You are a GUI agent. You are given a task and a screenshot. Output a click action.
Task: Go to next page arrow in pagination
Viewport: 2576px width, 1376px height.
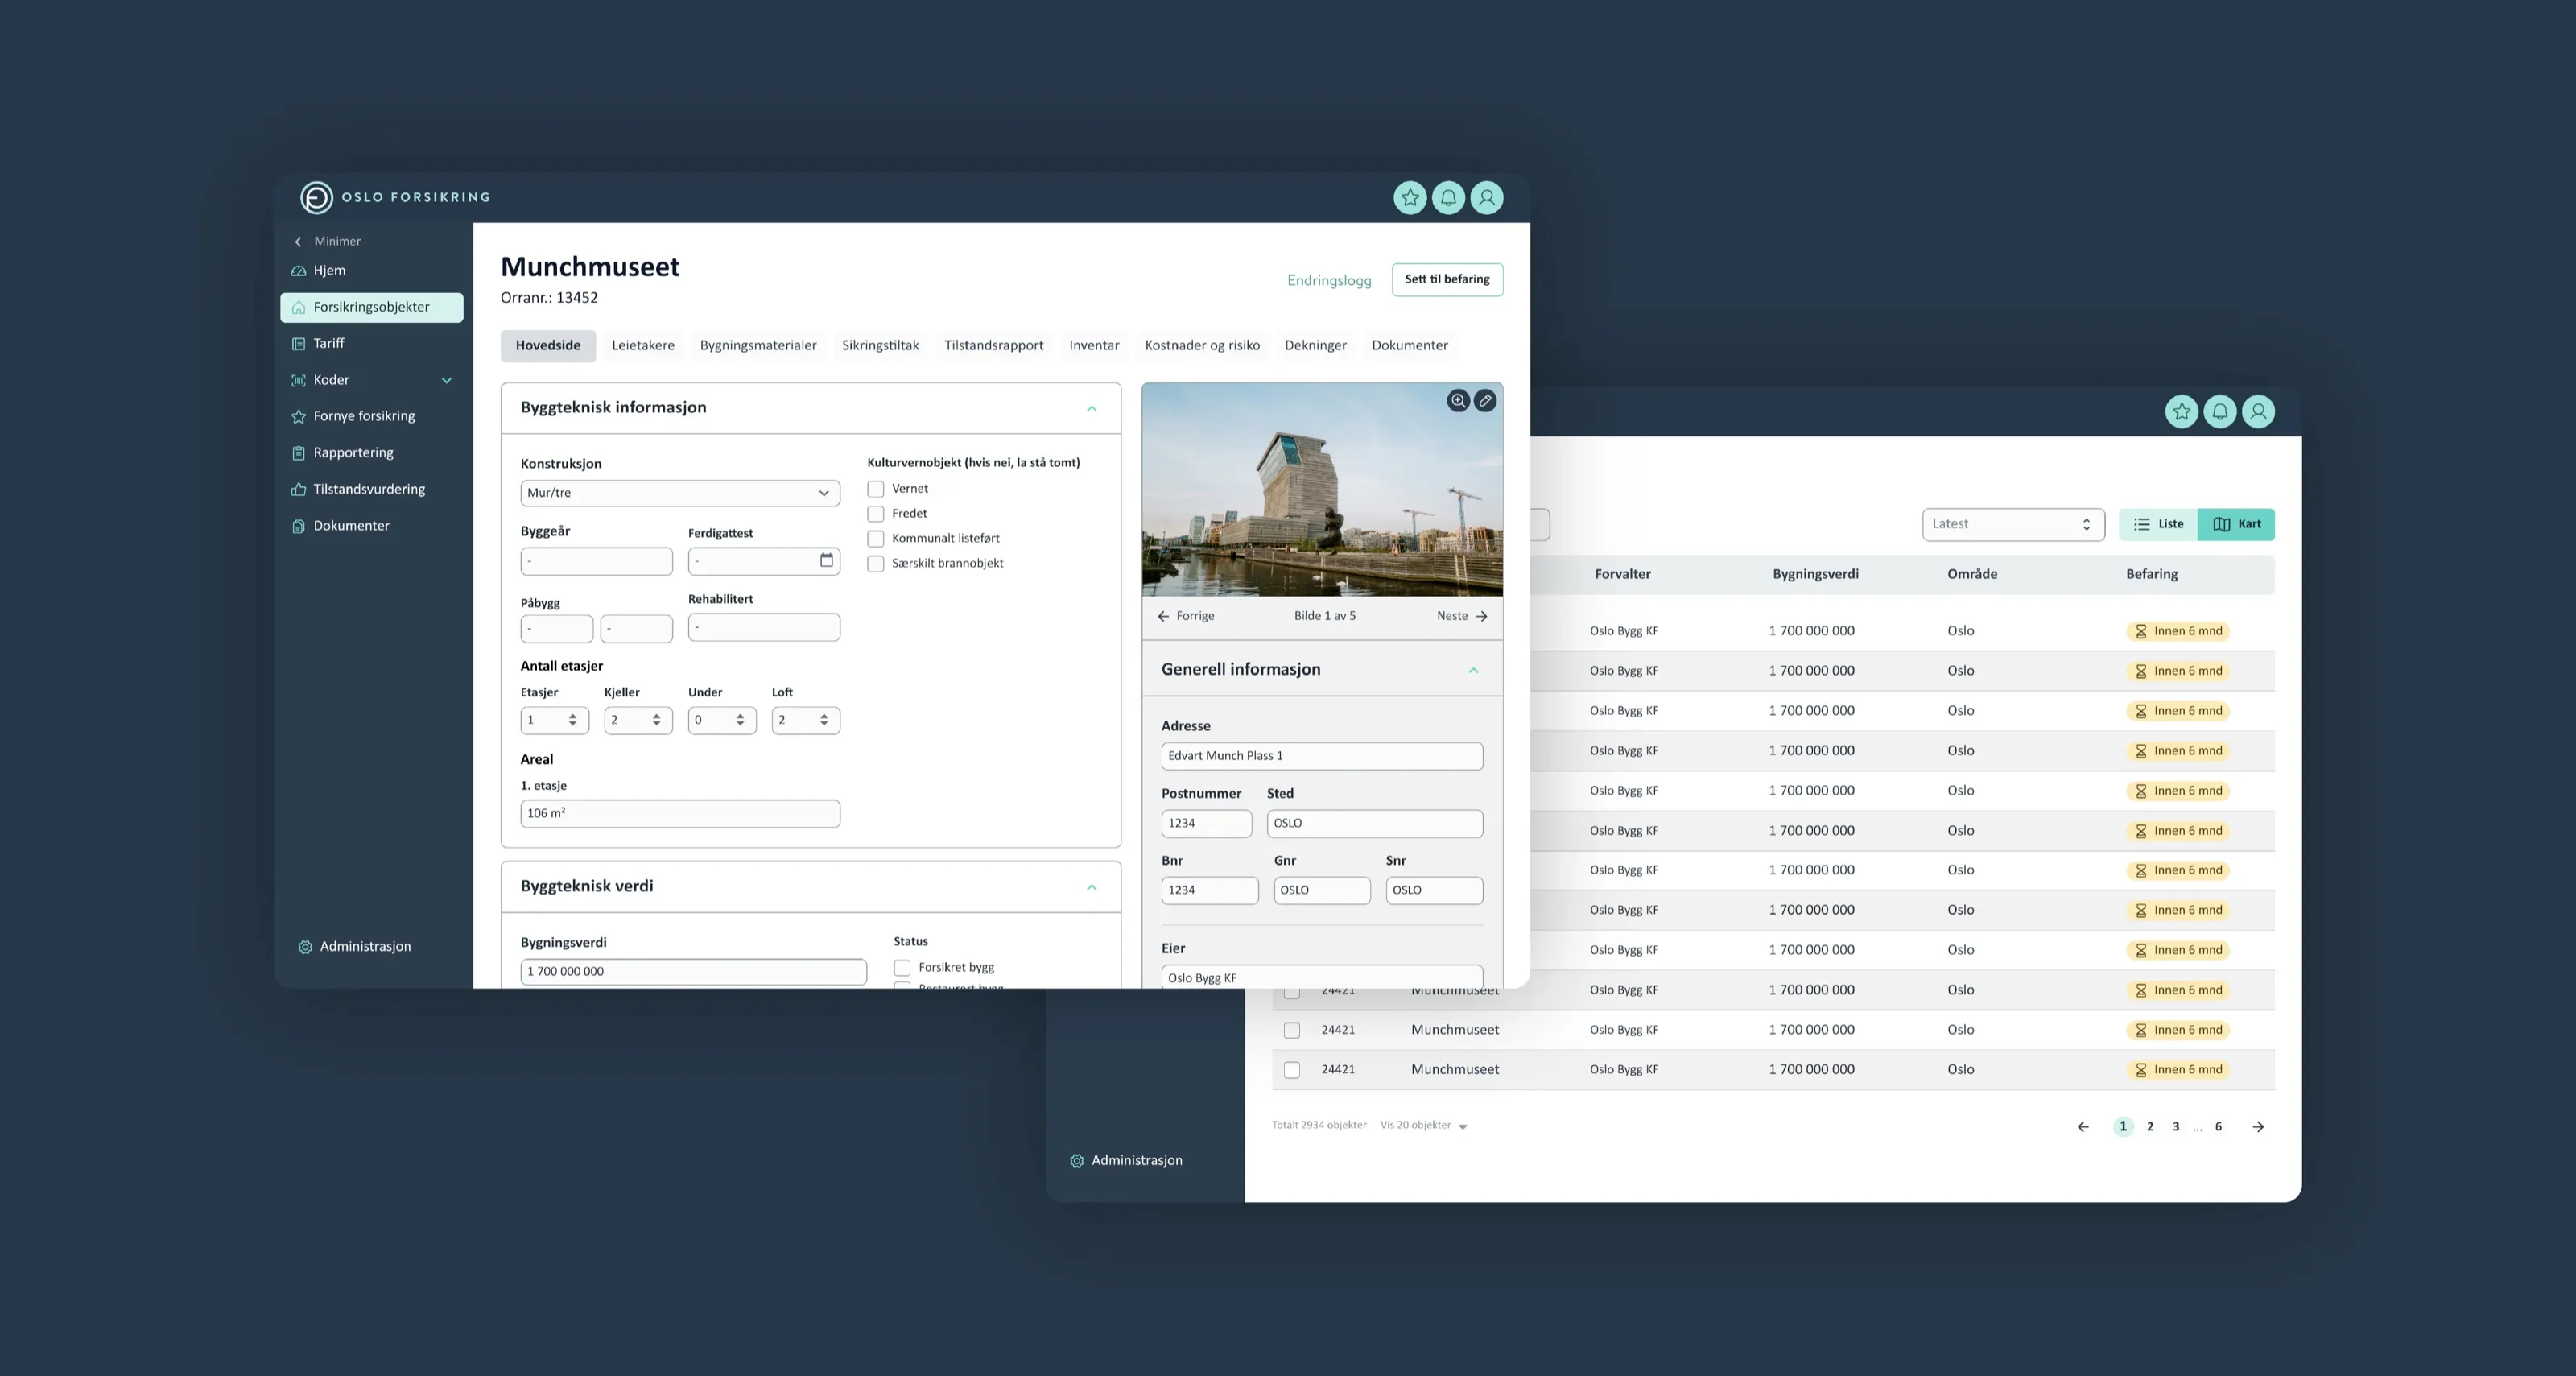2258,1127
